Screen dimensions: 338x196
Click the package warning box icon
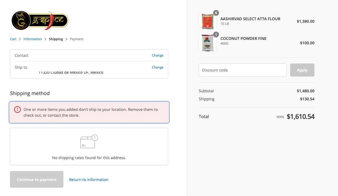tap(89, 141)
